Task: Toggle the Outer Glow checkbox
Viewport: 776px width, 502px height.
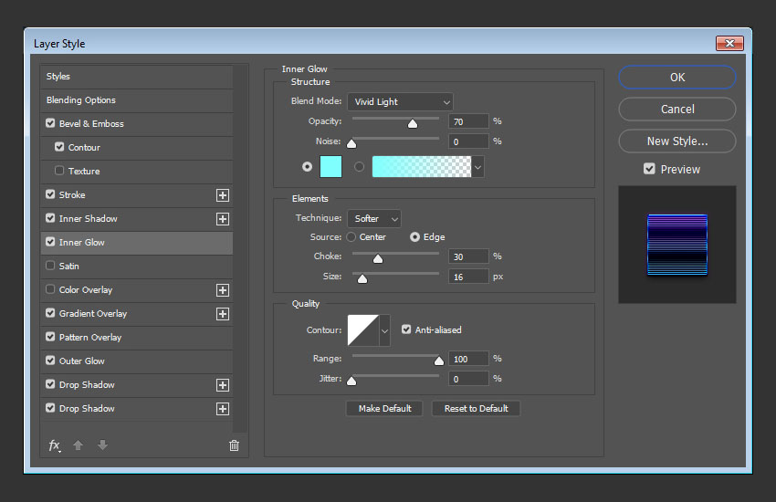Action: (x=50, y=361)
